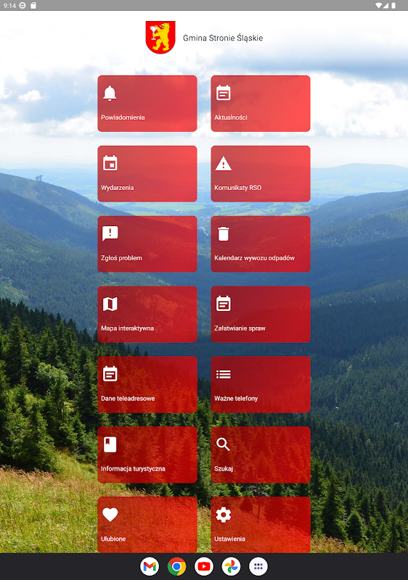Open the Ważne telefony list icon
Screen dimensions: 408x580
tap(224, 374)
